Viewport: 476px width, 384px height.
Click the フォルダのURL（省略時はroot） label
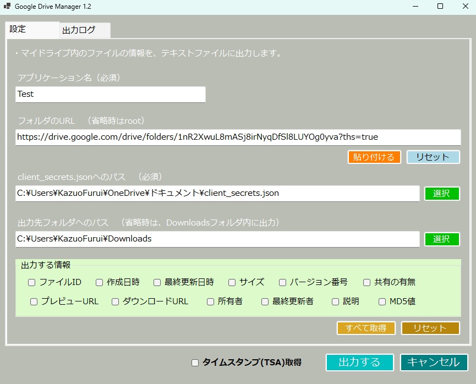81,121
